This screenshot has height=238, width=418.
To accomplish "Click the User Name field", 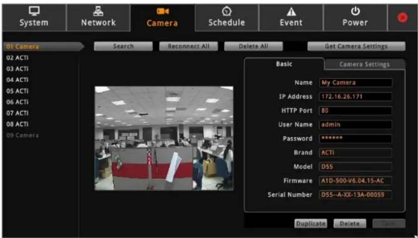I will [x=355, y=125].
